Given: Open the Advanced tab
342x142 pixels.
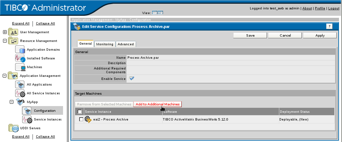Looking at the screenshot, I should pyautogui.click(x=126, y=44).
